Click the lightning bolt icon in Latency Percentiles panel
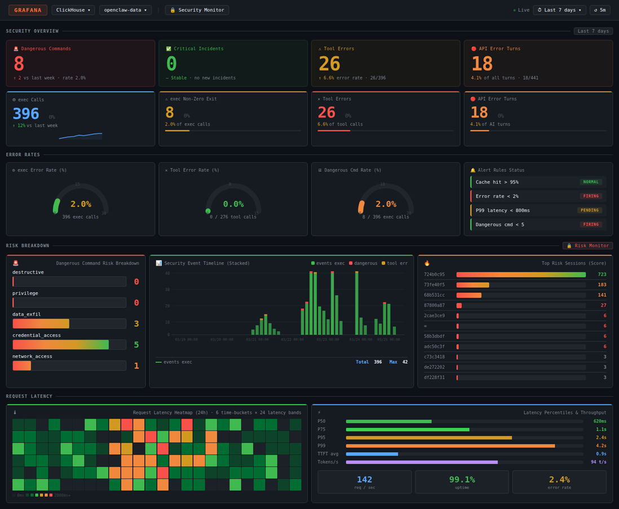The width and height of the screenshot is (619, 509). click(320, 412)
